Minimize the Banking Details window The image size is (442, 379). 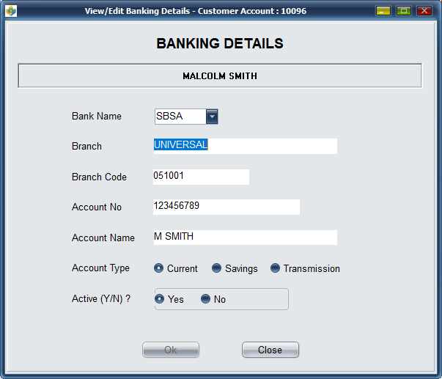(383, 10)
